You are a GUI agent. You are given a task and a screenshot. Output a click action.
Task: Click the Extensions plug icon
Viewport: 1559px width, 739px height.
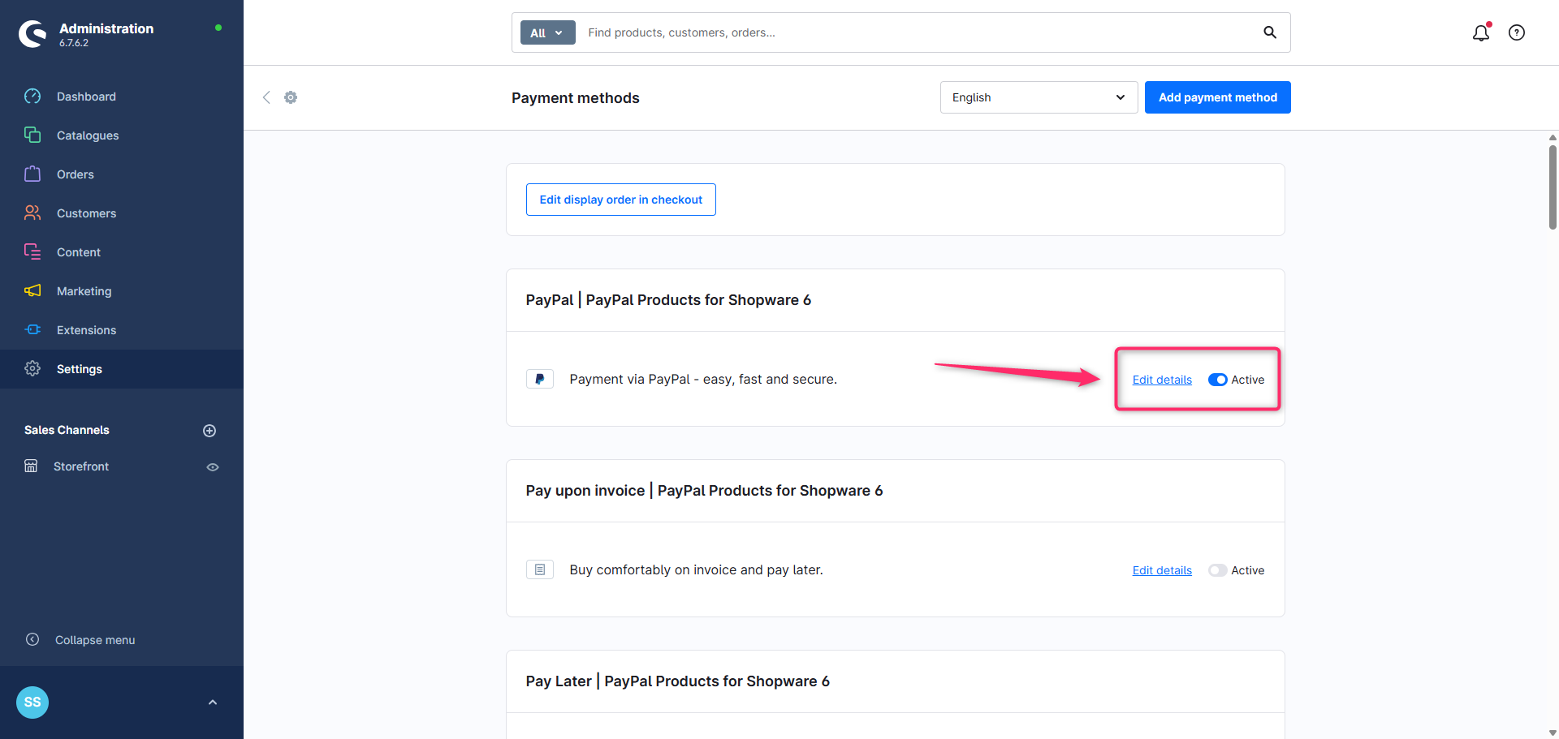pos(32,329)
